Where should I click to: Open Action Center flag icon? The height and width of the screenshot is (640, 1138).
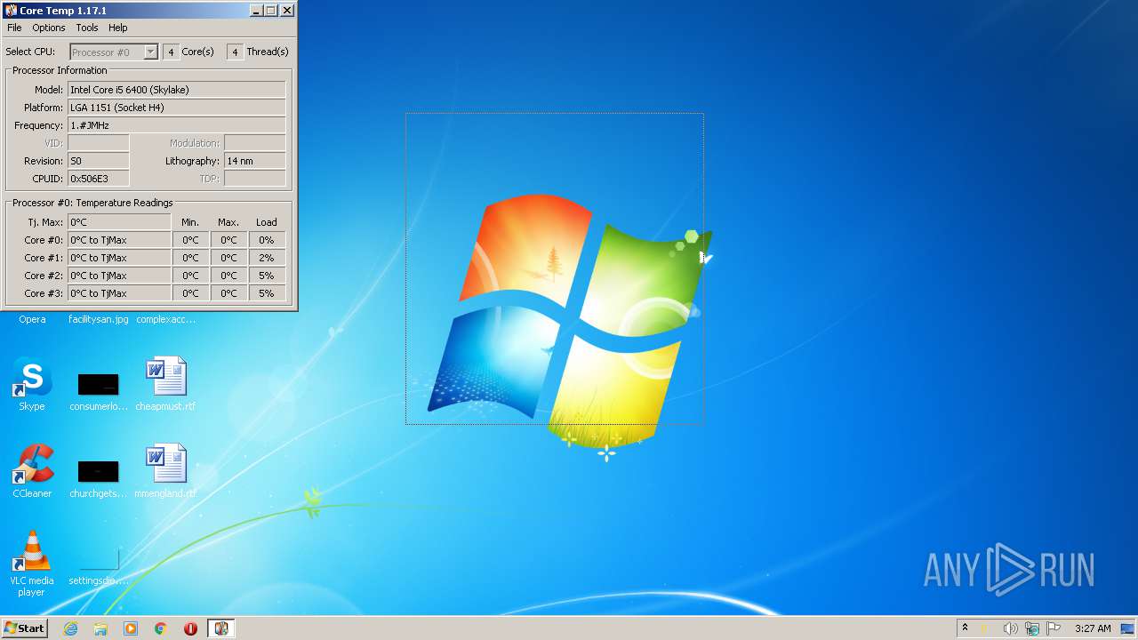[1054, 628]
